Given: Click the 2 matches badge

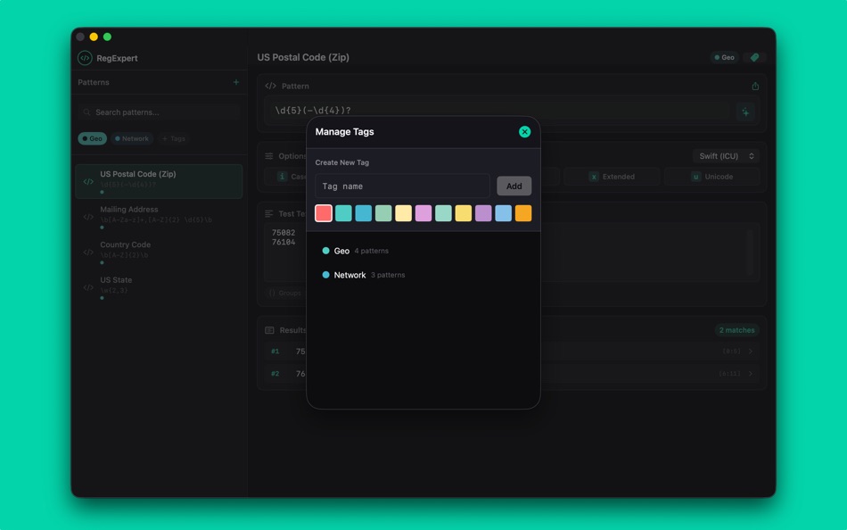Looking at the screenshot, I should pos(736,330).
